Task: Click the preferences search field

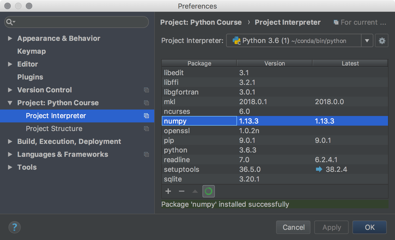Action: point(77,22)
